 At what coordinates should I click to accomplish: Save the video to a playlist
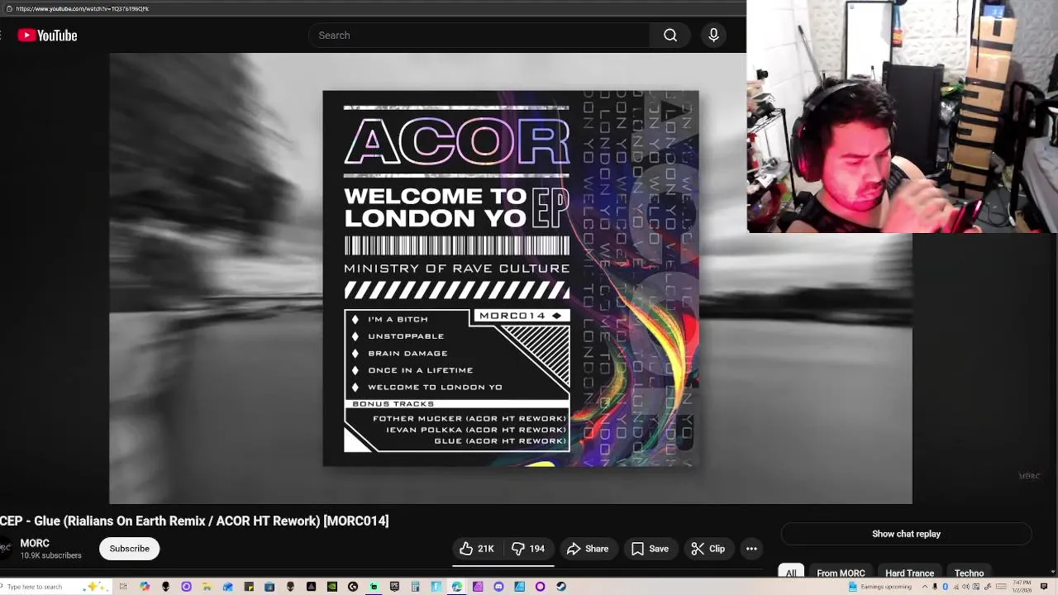coord(650,549)
